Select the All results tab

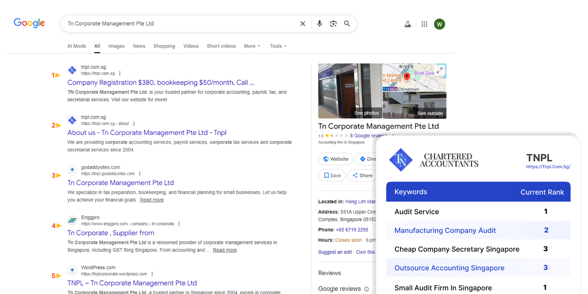coord(97,46)
